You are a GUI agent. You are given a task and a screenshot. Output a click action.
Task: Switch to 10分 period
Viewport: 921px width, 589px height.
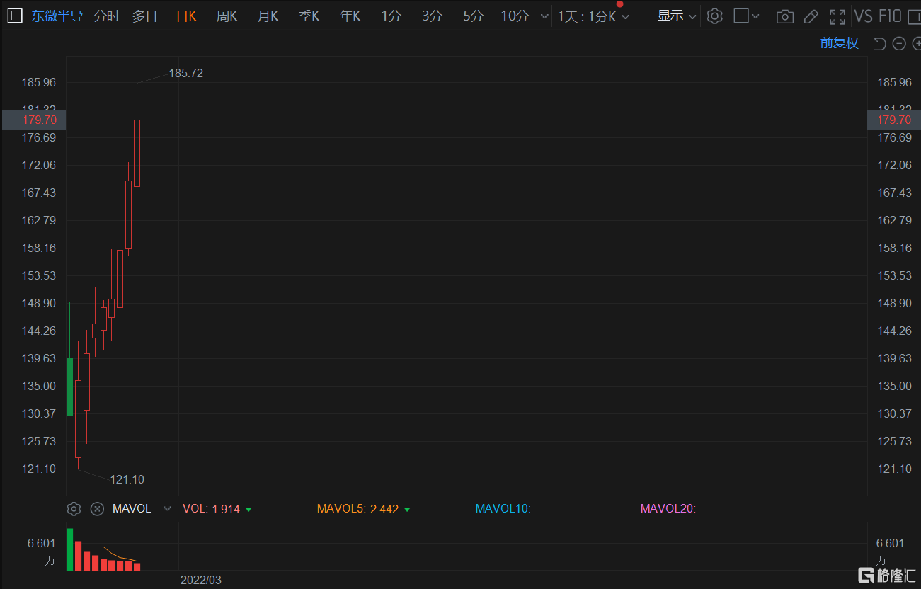pyautogui.click(x=515, y=16)
